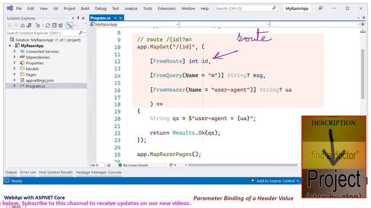Select Program.cs in Solution Explorer

35,86
